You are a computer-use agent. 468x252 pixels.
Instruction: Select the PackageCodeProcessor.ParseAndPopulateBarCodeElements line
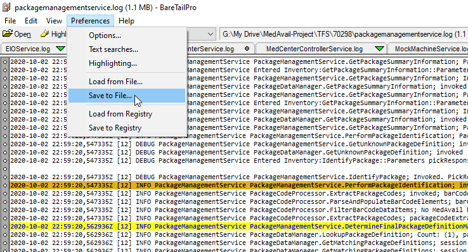239,201
